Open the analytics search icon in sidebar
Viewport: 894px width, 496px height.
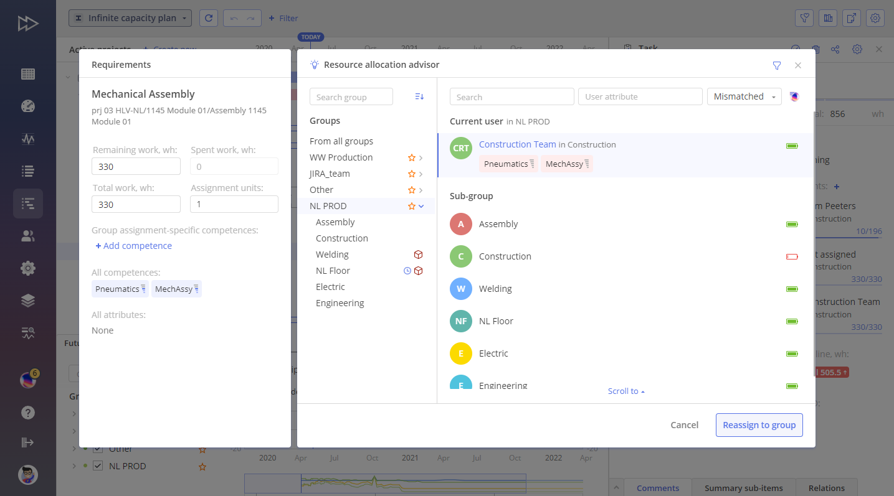(x=28, y=333)
